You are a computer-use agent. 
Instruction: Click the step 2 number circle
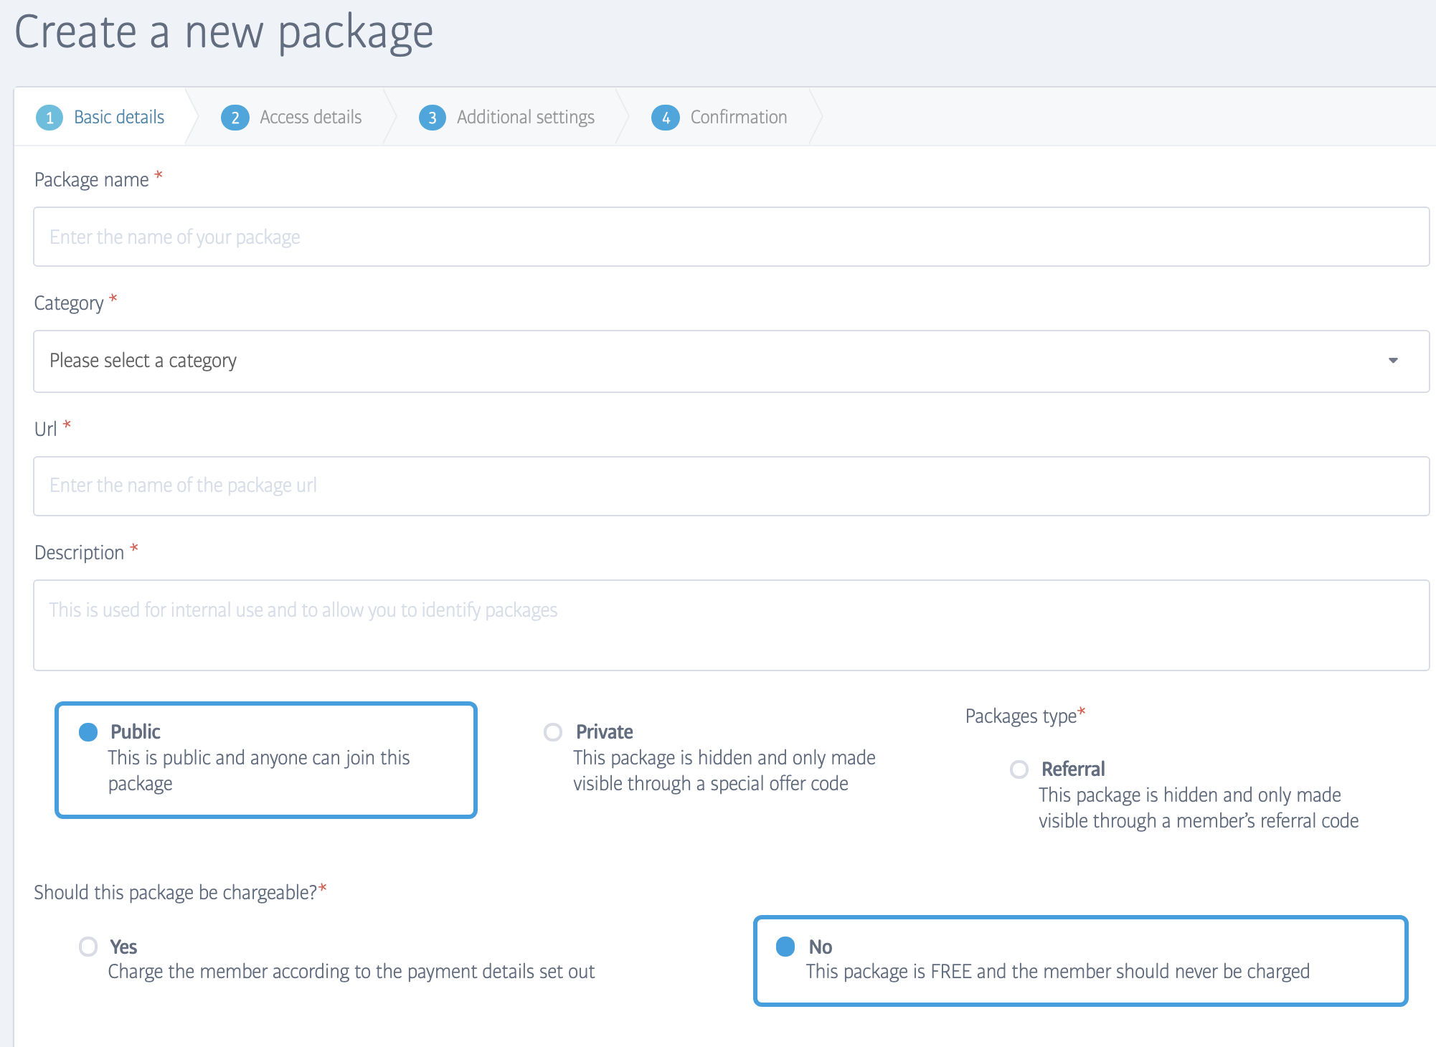click(x=235, y=118)
